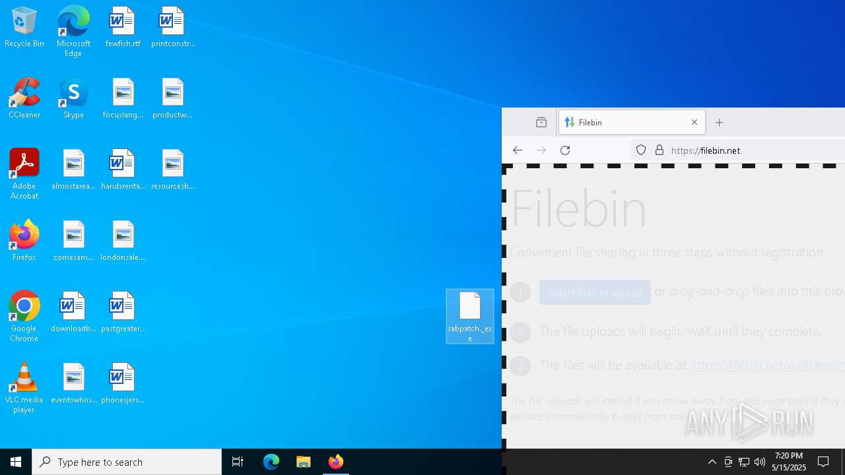Select the phonesjers... Word document icon
The width and height of the screenshot is (845, 475).
pyautogui.click(x=123, y=384)
